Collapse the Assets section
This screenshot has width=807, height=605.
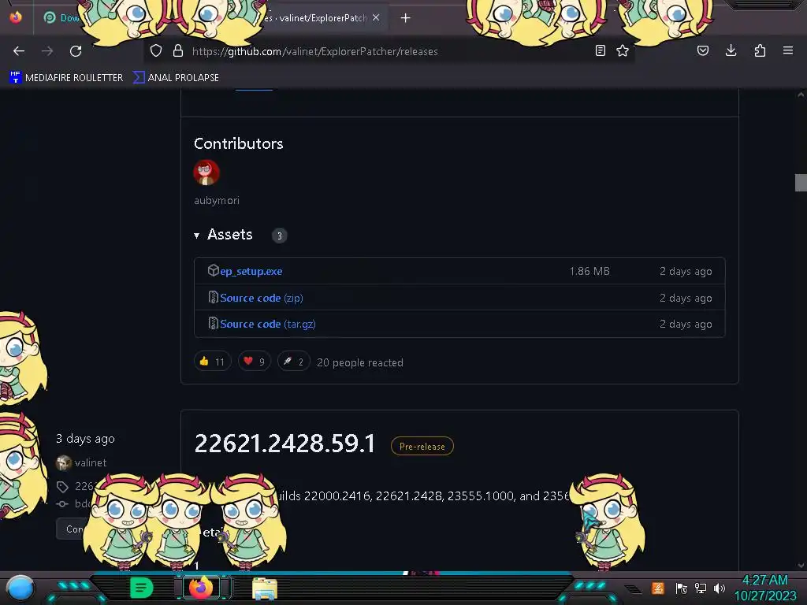[x=223, y=235]
